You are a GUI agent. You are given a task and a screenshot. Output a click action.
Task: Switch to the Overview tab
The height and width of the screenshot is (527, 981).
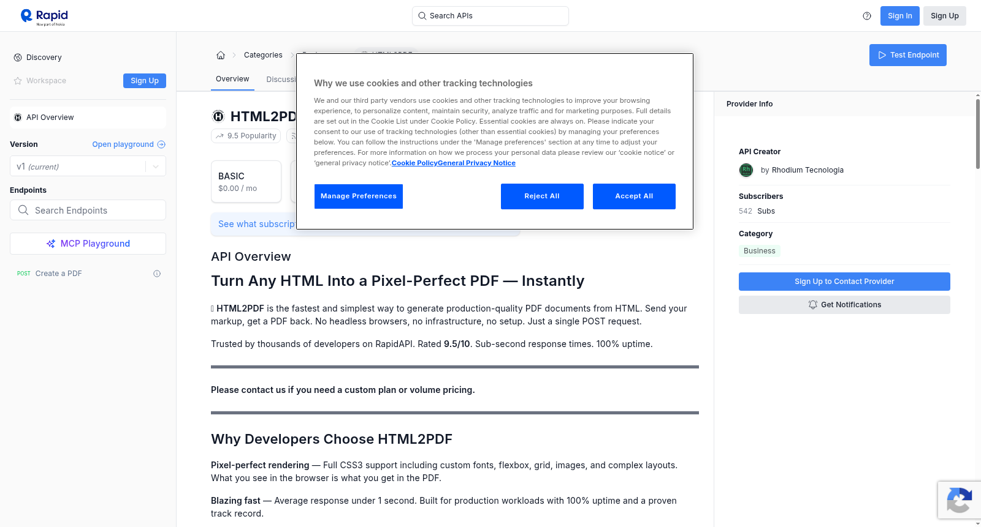tap(232, 79)
